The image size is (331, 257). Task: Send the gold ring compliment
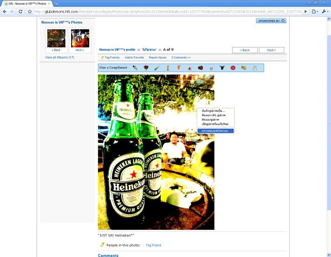(x=244, y=68)
